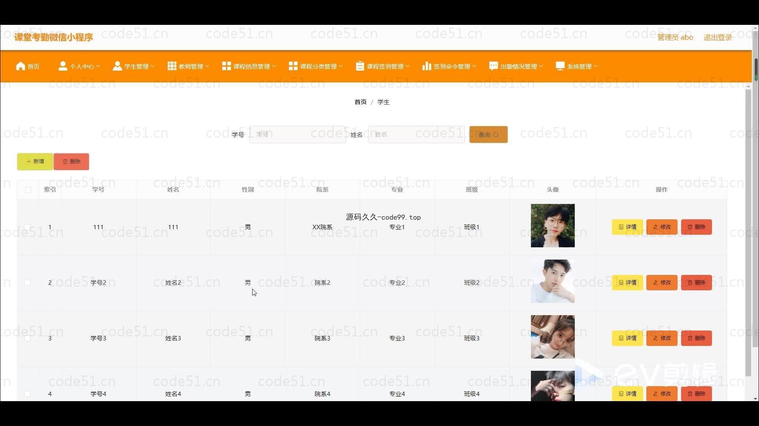Viewport: 759px width, 426px height.
Task: Expand the 课程签到管理 dropdown arrow
Action: click(408, 66)
